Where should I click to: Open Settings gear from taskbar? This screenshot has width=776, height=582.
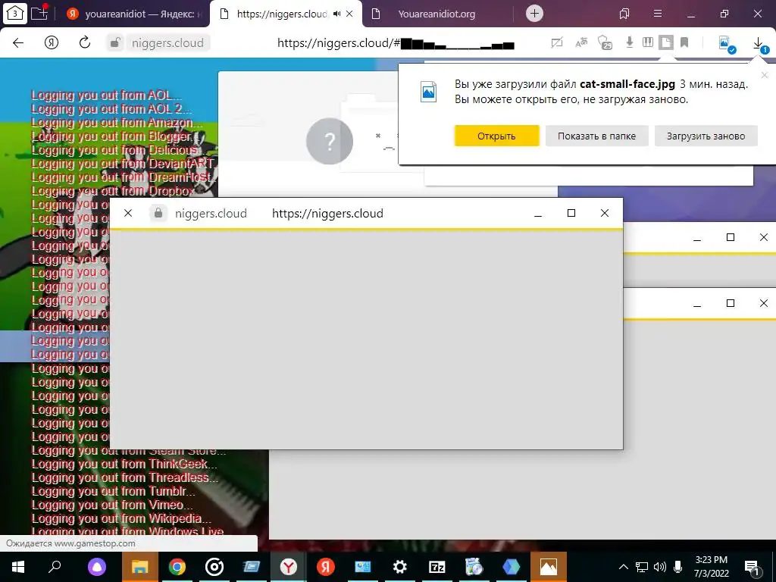point(400,567)
